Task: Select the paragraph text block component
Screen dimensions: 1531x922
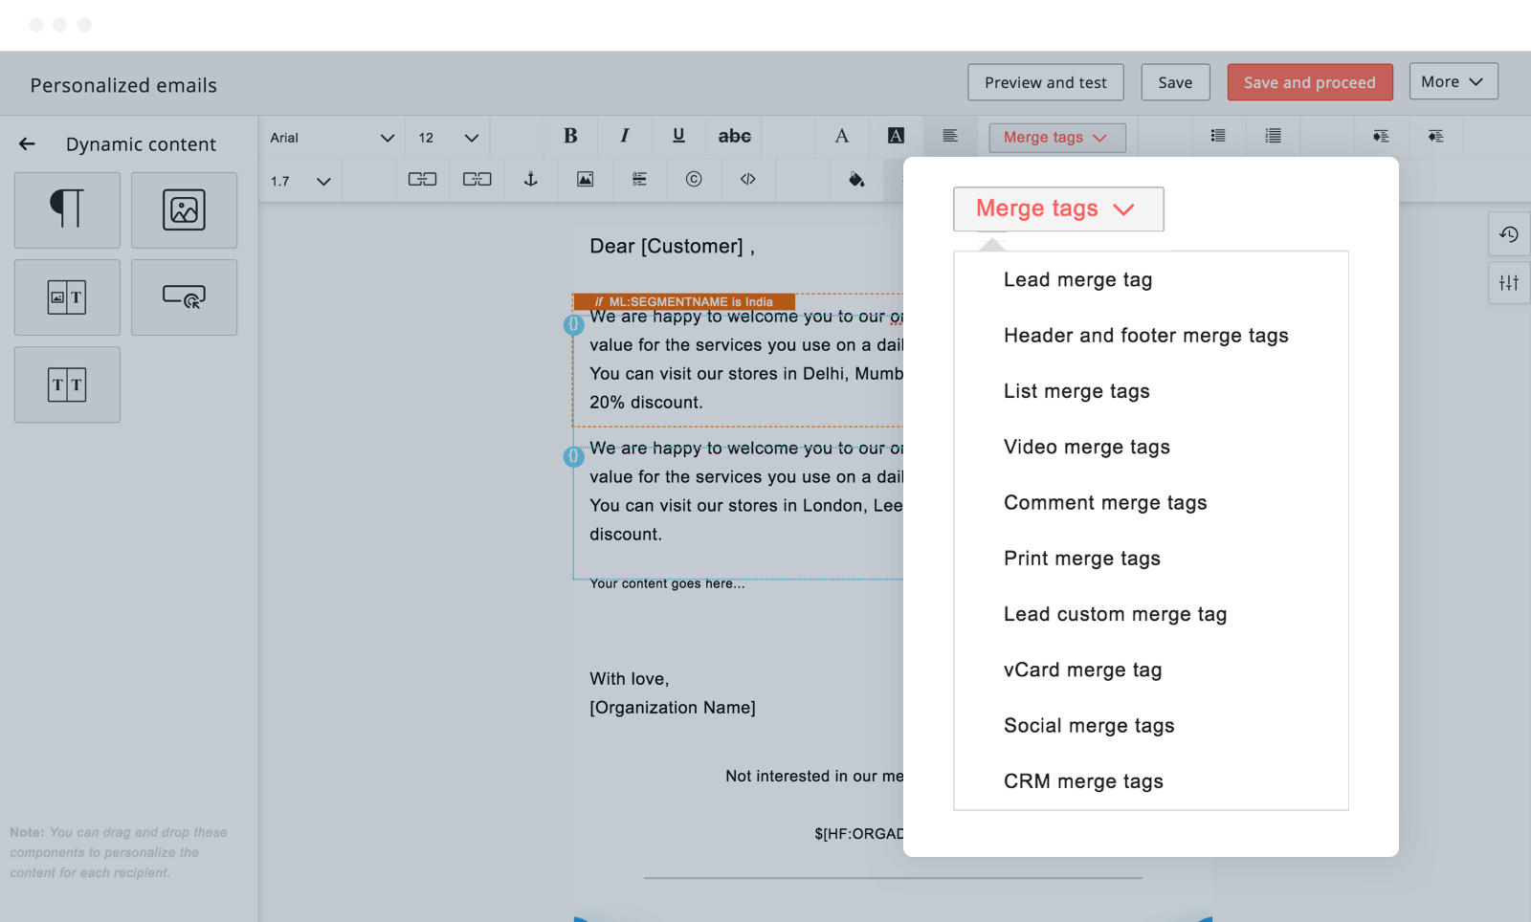Action: click(67, 209)
